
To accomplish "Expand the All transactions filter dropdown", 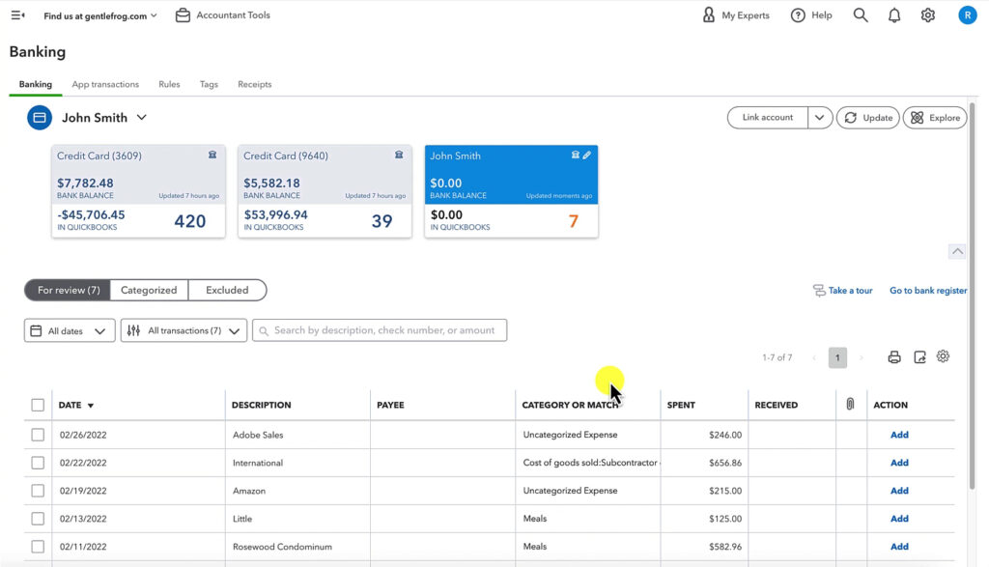I will click(x=184, y=329).
